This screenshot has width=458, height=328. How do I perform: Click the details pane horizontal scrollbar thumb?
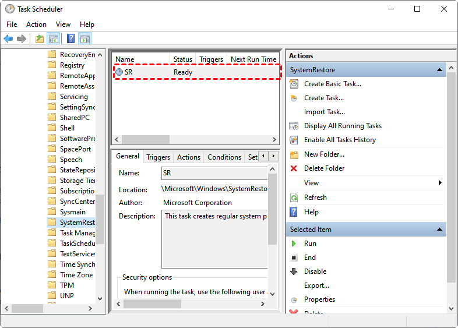click(x=152, y=304)
